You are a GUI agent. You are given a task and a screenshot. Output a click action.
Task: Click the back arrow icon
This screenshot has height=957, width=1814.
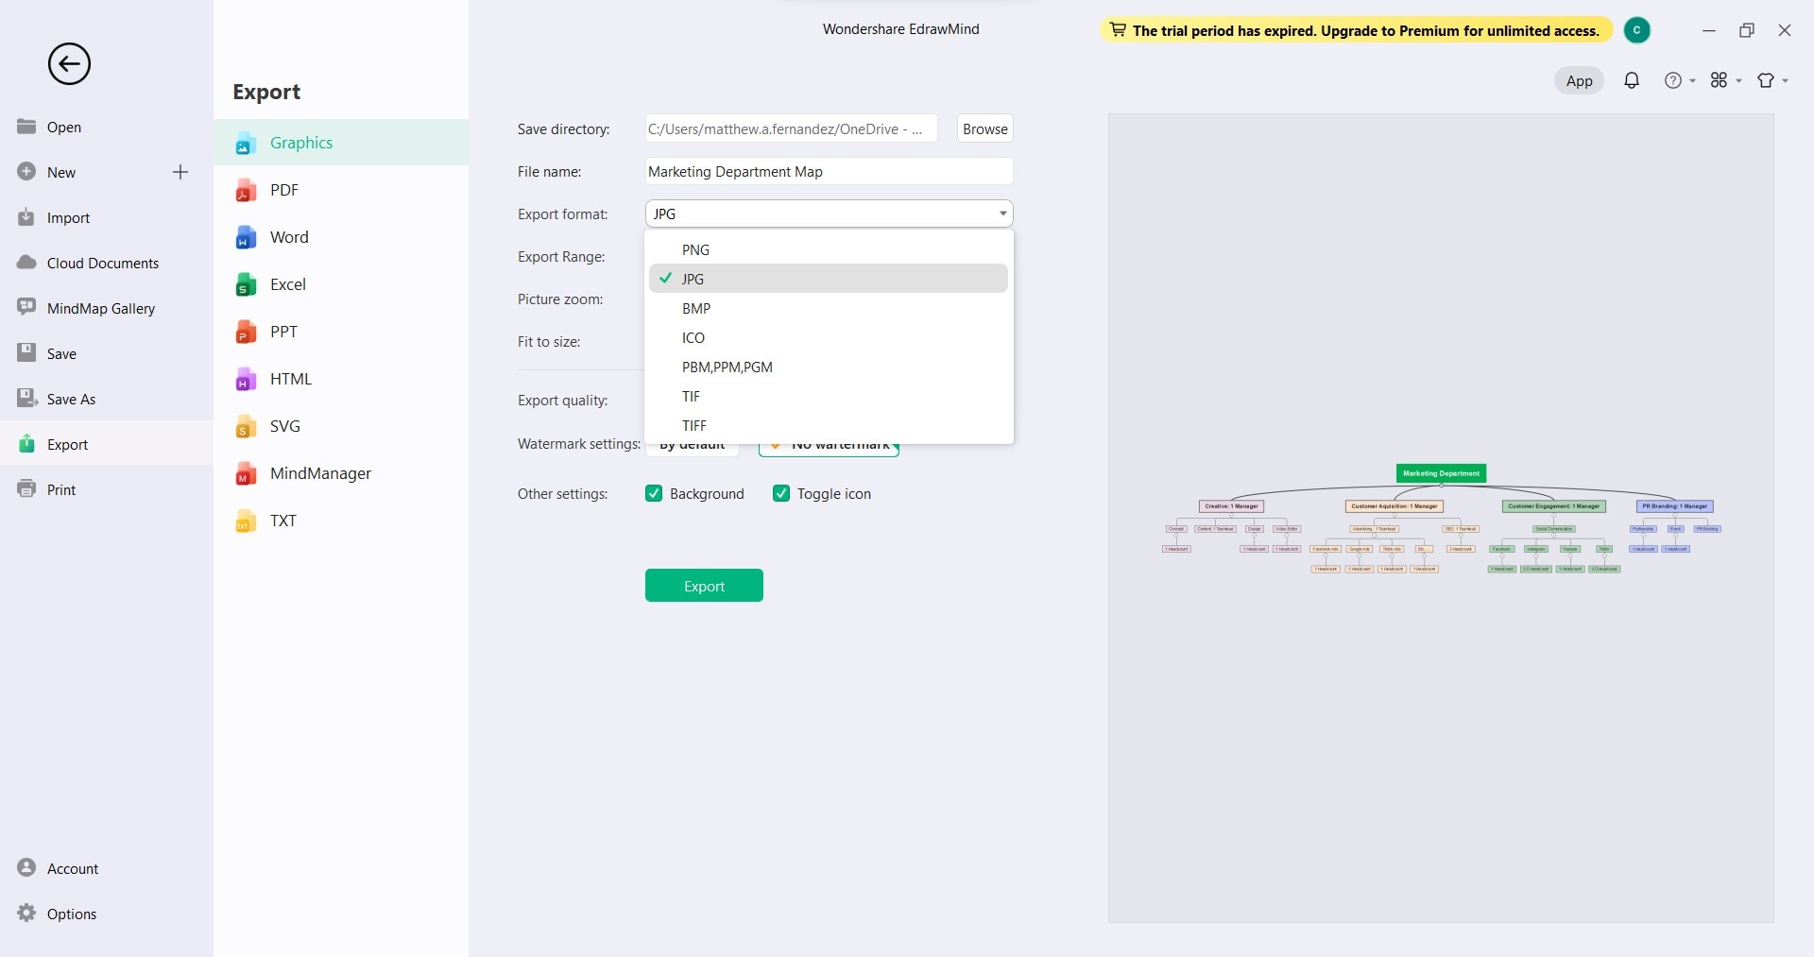point(69,64)
